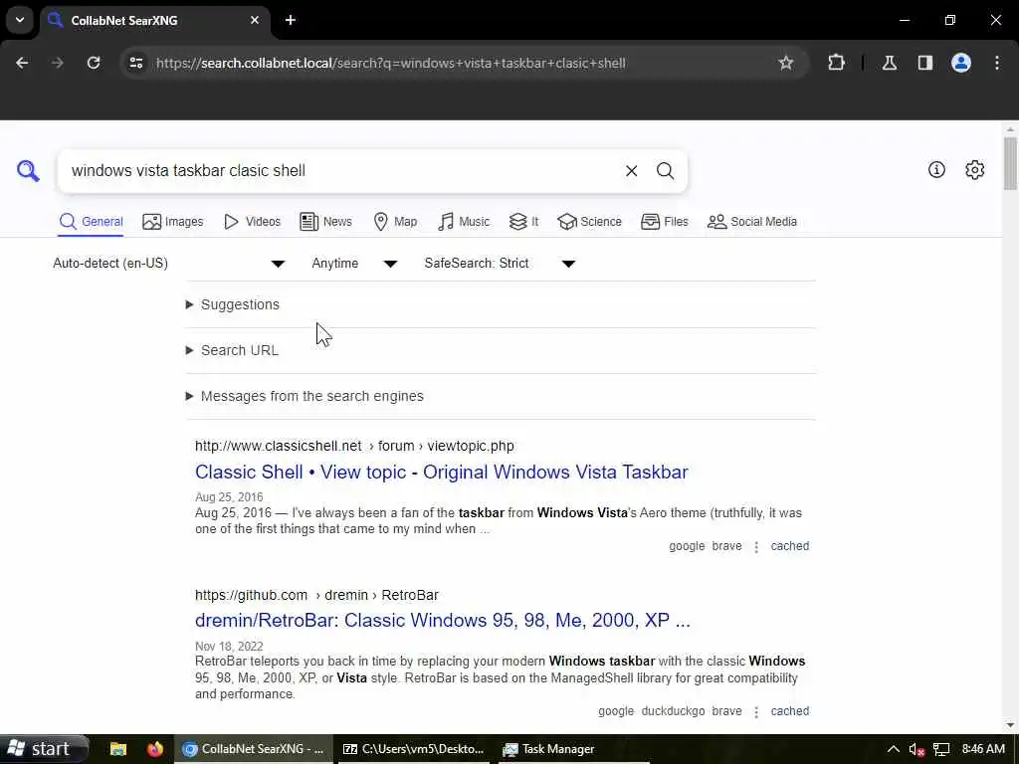This screenshot has height=764, width=1019.
Task: Open cached version of Classic Shell result
Action: coord(789,546)
